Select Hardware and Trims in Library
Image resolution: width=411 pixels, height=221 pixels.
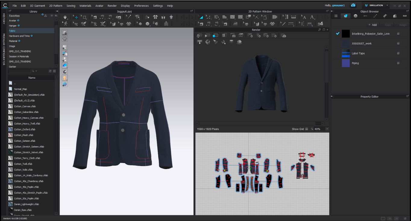[x=19, y=36]
